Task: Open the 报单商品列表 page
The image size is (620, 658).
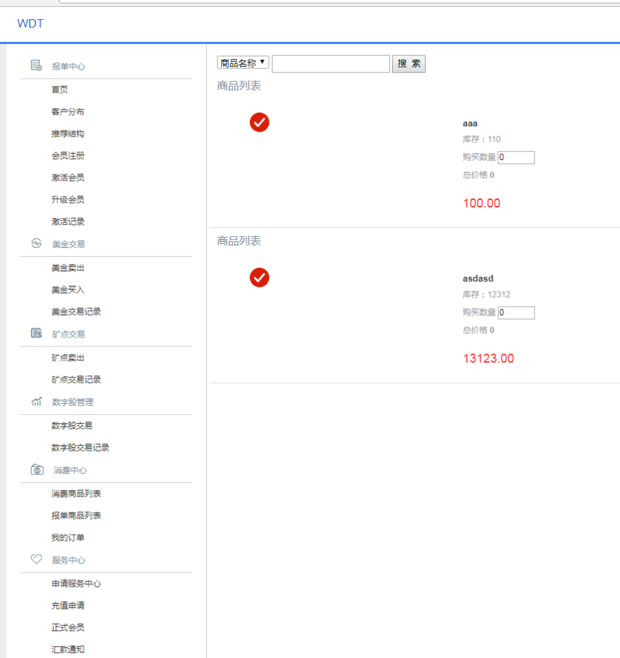Action: point(76,516)
